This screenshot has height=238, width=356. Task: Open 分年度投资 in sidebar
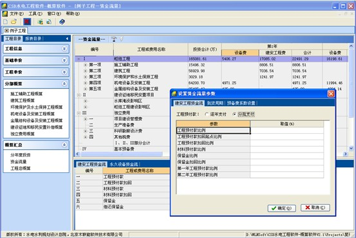point(20,155)
